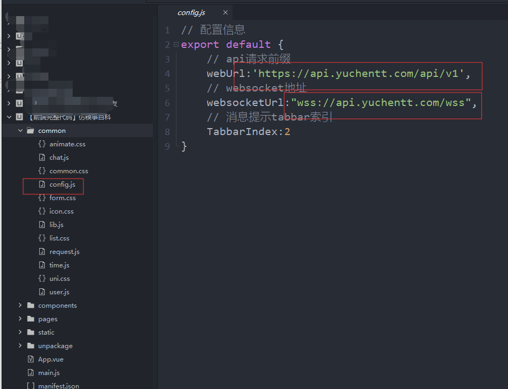Click the form.css braces file icon

pyautogui.click(x=42, y=197)
